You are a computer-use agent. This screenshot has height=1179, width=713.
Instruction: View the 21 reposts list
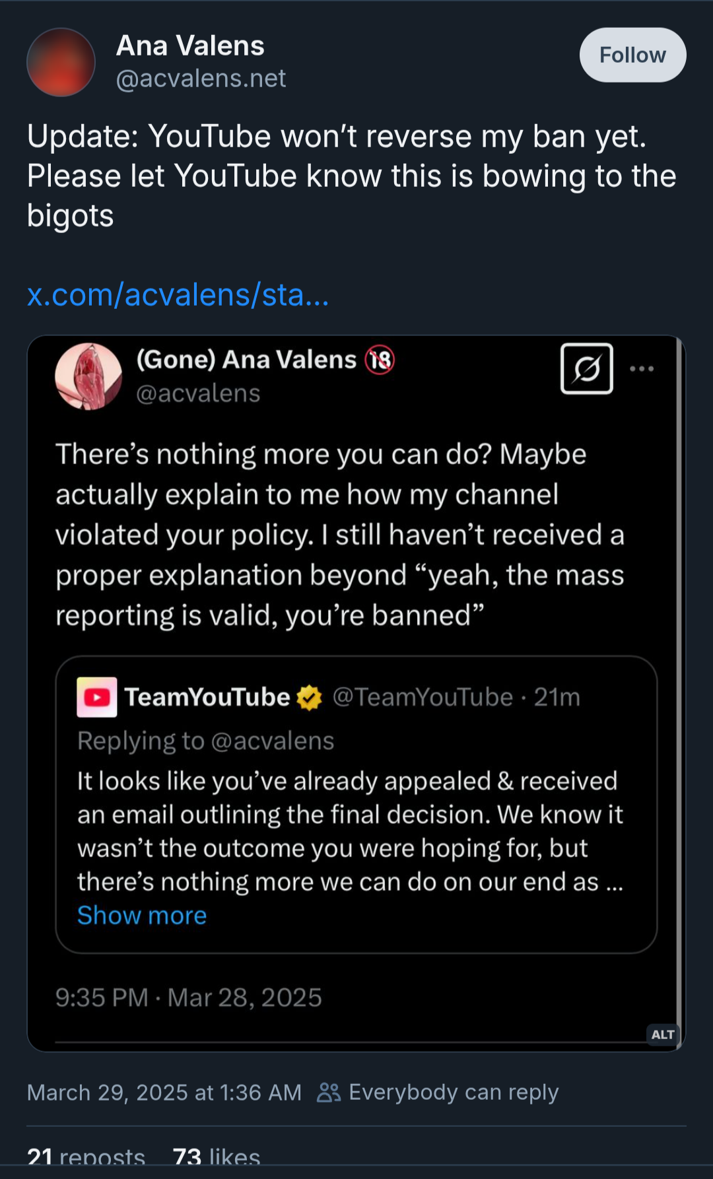click(86, 1157)
